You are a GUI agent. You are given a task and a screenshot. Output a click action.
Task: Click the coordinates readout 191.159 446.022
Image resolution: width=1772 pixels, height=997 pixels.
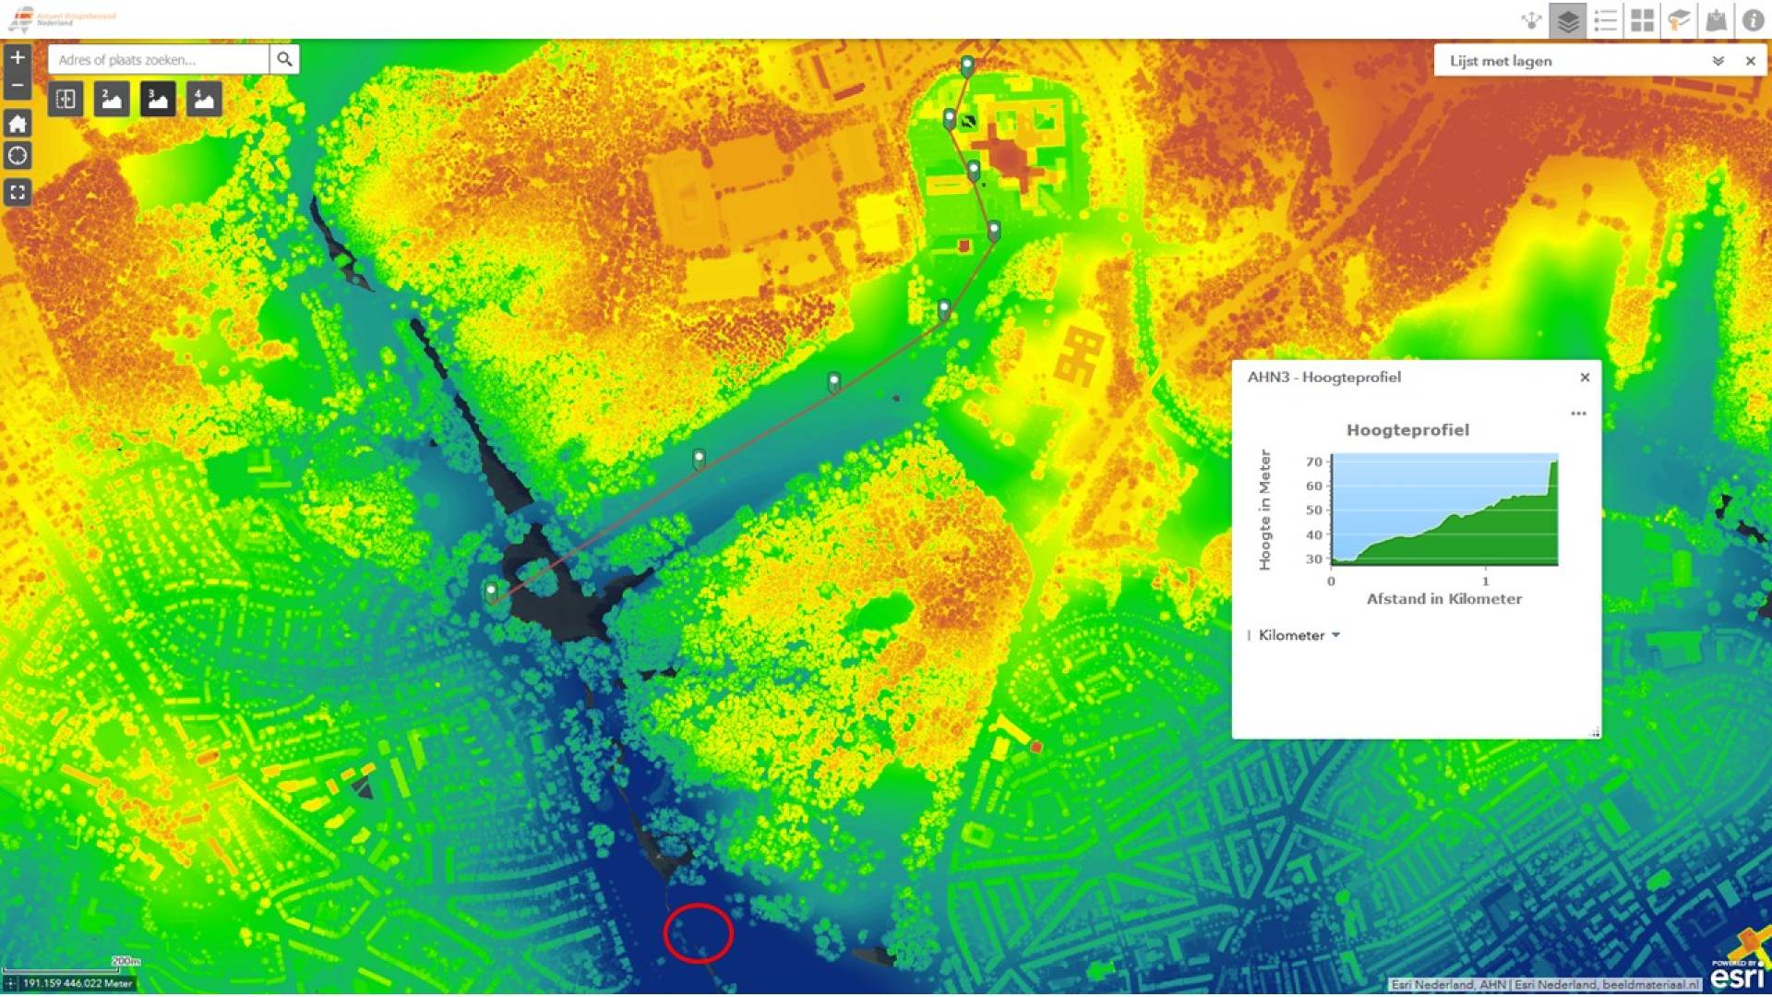78,984
